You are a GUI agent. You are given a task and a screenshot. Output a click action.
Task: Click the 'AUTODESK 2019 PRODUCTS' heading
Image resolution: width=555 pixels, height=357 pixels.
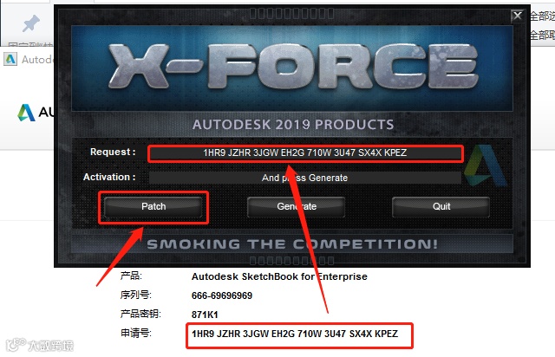click(293, 125)
